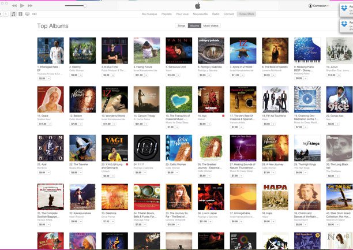The height and width of the screenshot is (250, 353).
Task: Click the Celtic Woman artist name under Destiny
Action: (x=76, y=70)
